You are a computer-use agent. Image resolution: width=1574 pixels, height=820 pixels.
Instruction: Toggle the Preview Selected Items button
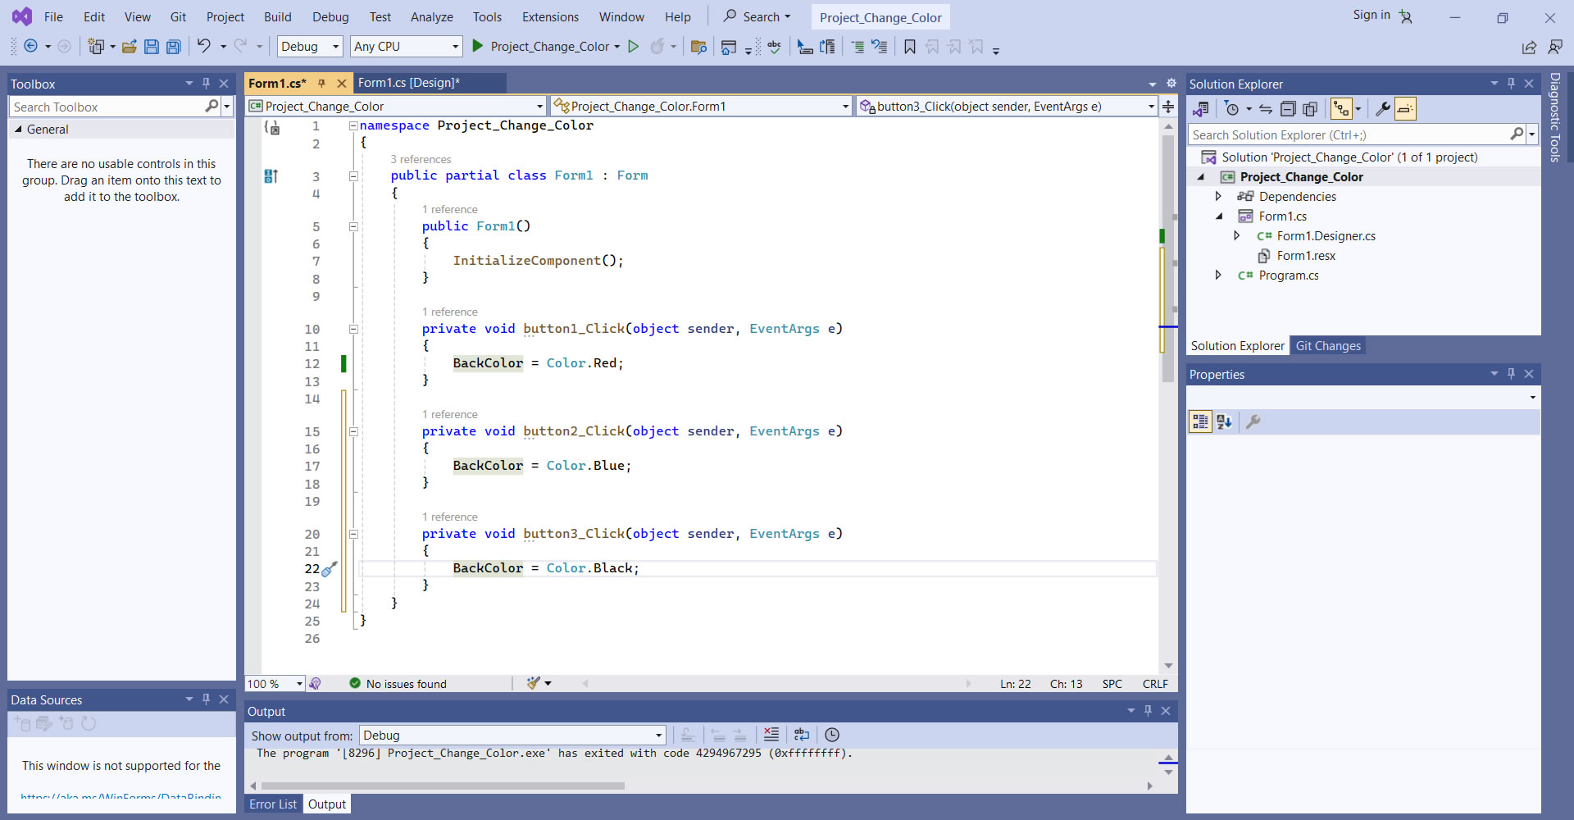[1405, 109]
